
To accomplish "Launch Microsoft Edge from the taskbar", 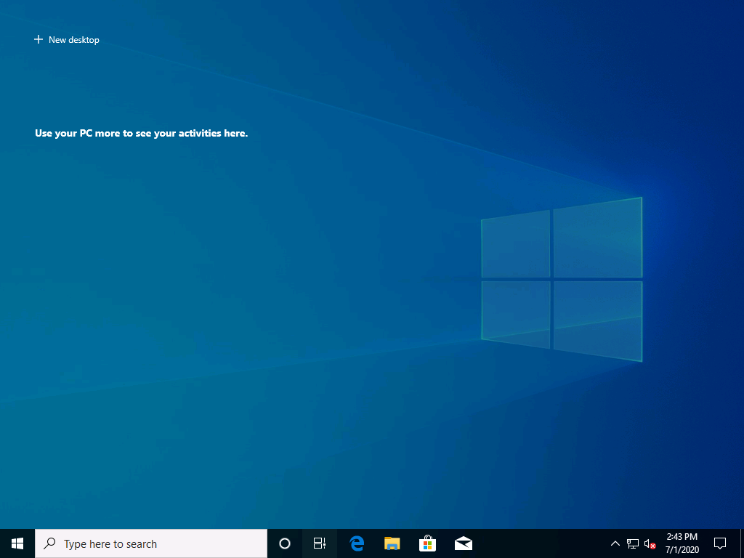I will click(x=356, y=543).
